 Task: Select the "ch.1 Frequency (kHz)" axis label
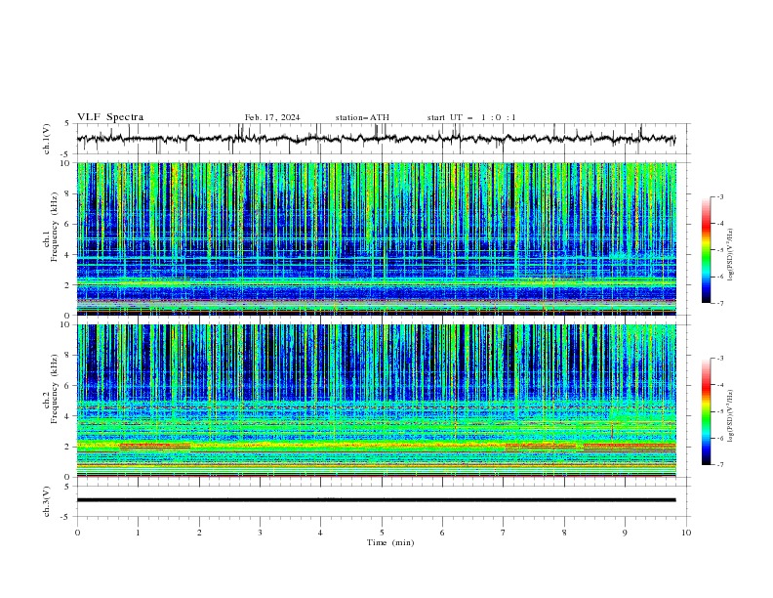[51, 227]
